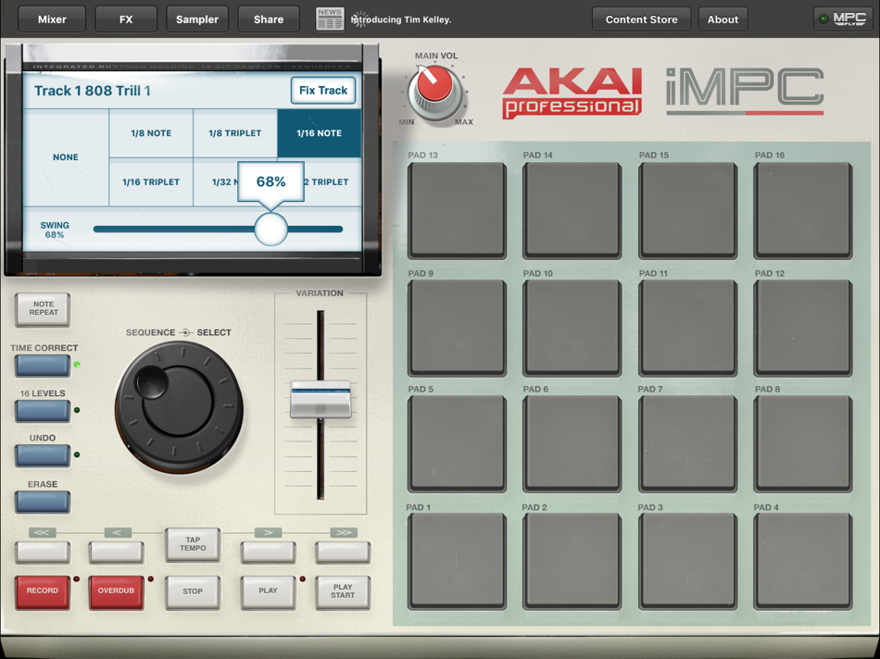The height and width of the screenshot is (659, 880).
Task: Open the Mixer view
Action: 51,19
